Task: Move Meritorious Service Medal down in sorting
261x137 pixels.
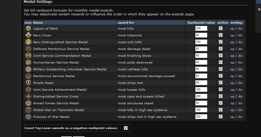Action: coord(240,76)
